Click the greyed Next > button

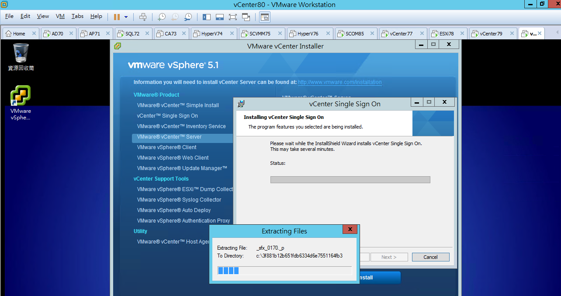coord(389,257)
